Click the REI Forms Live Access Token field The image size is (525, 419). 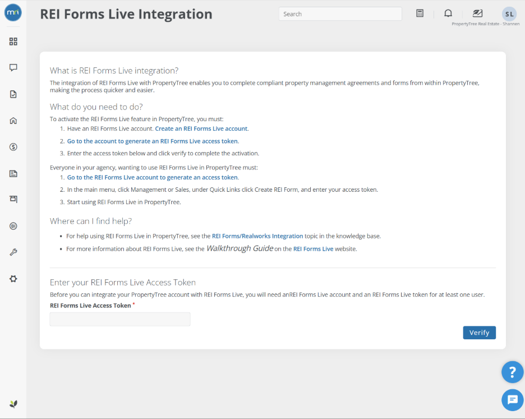120,319
